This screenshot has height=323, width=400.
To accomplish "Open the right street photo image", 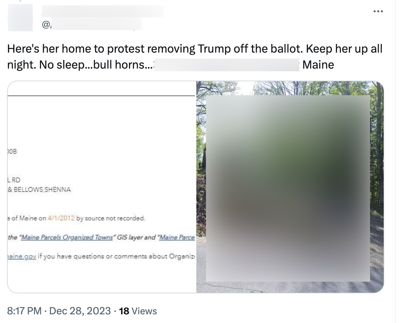I will click(290, 187).
